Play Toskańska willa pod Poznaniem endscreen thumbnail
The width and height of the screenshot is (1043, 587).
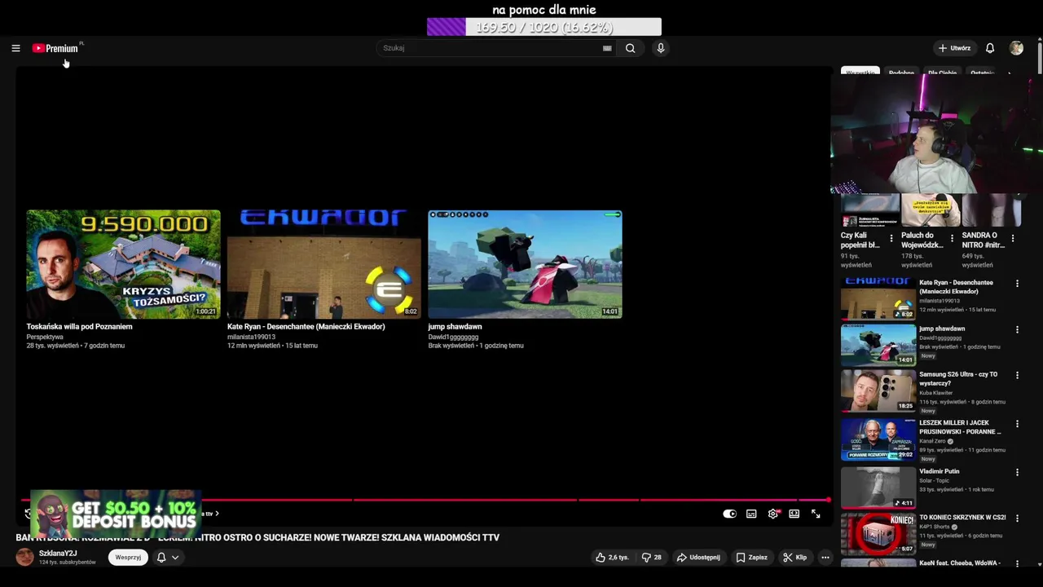[x=123, y=264]
